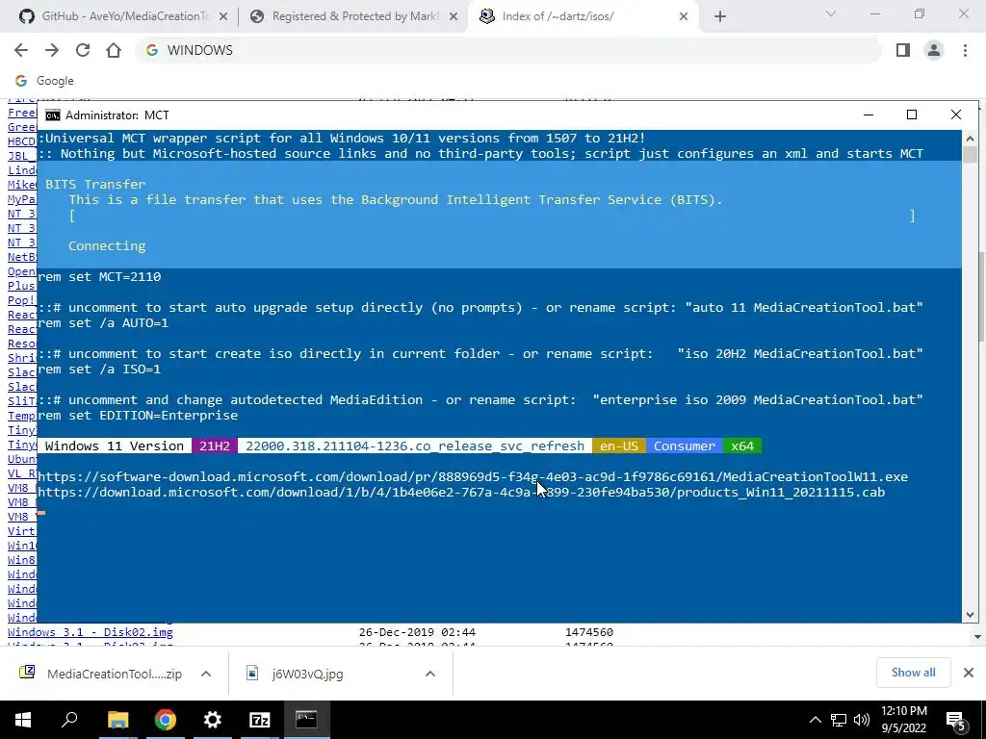Open the Chrome profile avatar

934,50
